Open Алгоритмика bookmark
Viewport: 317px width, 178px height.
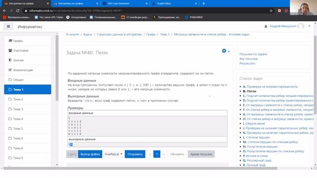(x=76, y=17)
